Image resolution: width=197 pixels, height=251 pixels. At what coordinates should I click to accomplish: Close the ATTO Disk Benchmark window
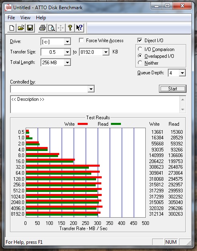coord(182,6)
